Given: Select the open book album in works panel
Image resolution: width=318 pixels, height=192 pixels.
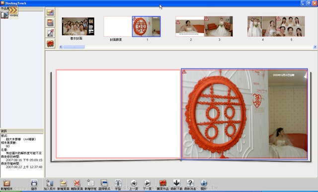Looking at the screenshot, I should tap(4, 15).
